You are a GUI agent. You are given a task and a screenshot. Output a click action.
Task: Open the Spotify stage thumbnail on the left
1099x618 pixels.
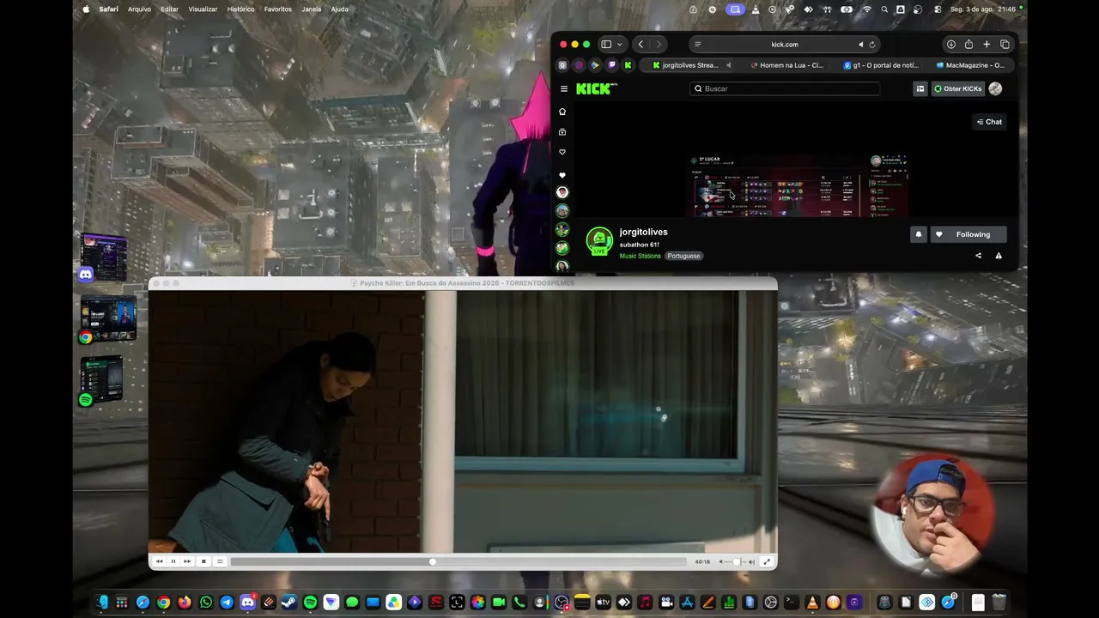[101, 379]
